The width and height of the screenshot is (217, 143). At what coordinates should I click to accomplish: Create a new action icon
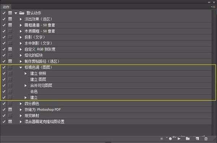coord(197,139)
